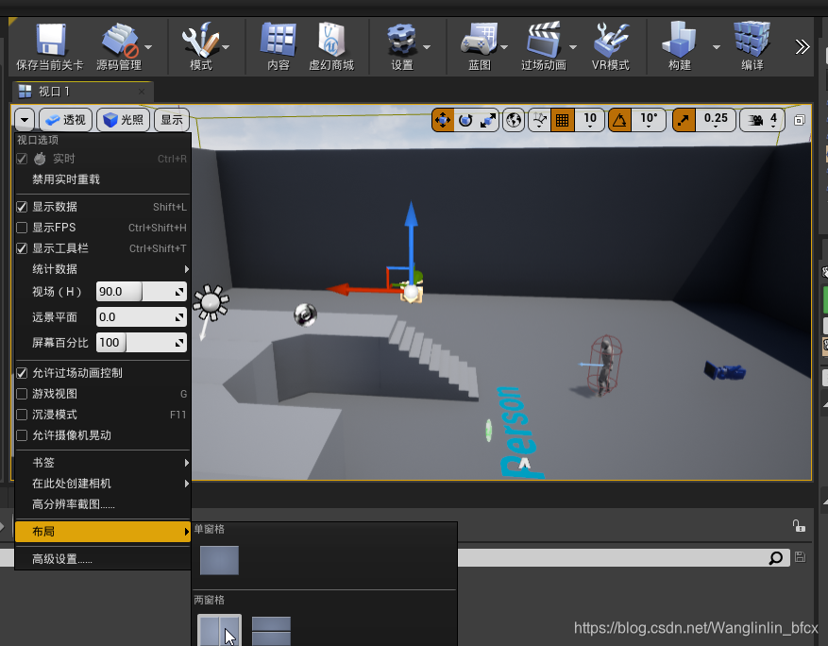Open 源码管理 source control icon
Image resolution: width=828 pixels, height=646 pixels.
coord(120,41)
